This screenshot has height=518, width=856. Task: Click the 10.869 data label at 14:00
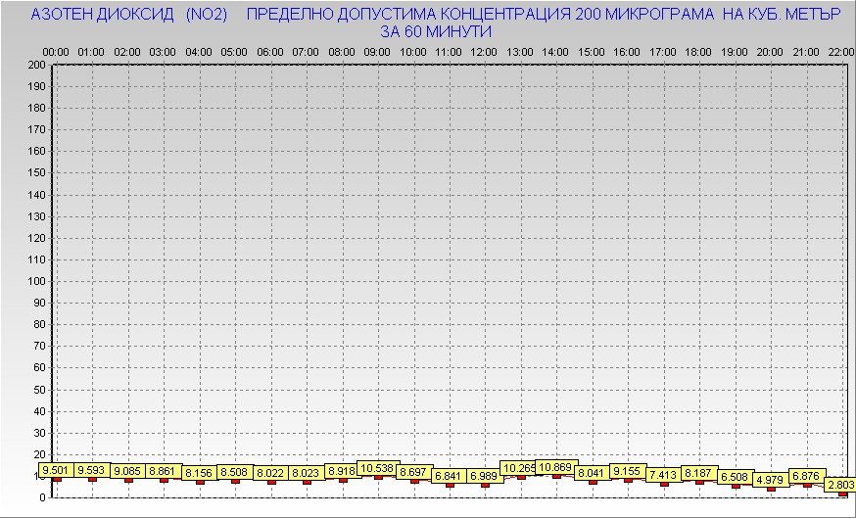[556, 467]
